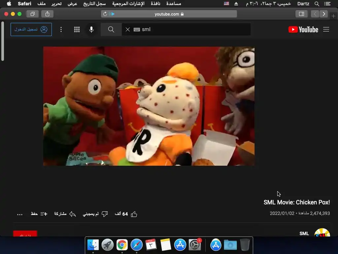Toggle the Safari sidebar button

301,14
